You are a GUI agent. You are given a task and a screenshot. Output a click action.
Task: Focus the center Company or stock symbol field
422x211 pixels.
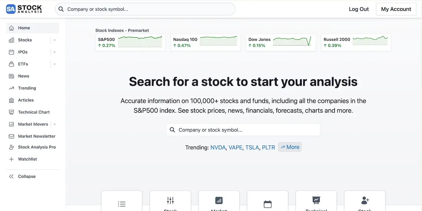243,130
